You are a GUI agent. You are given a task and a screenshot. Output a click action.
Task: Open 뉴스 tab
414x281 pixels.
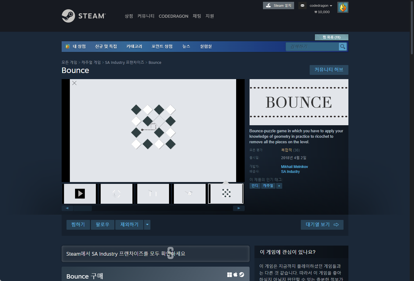point(186,46)
